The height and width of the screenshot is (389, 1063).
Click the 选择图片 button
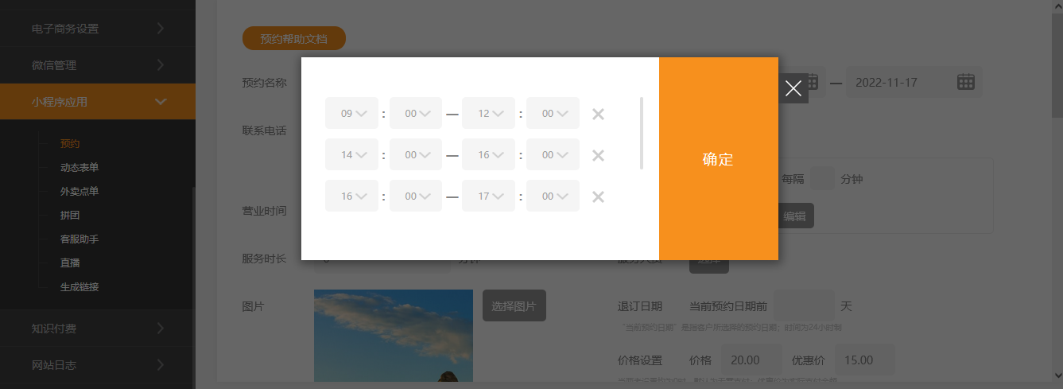514,305
